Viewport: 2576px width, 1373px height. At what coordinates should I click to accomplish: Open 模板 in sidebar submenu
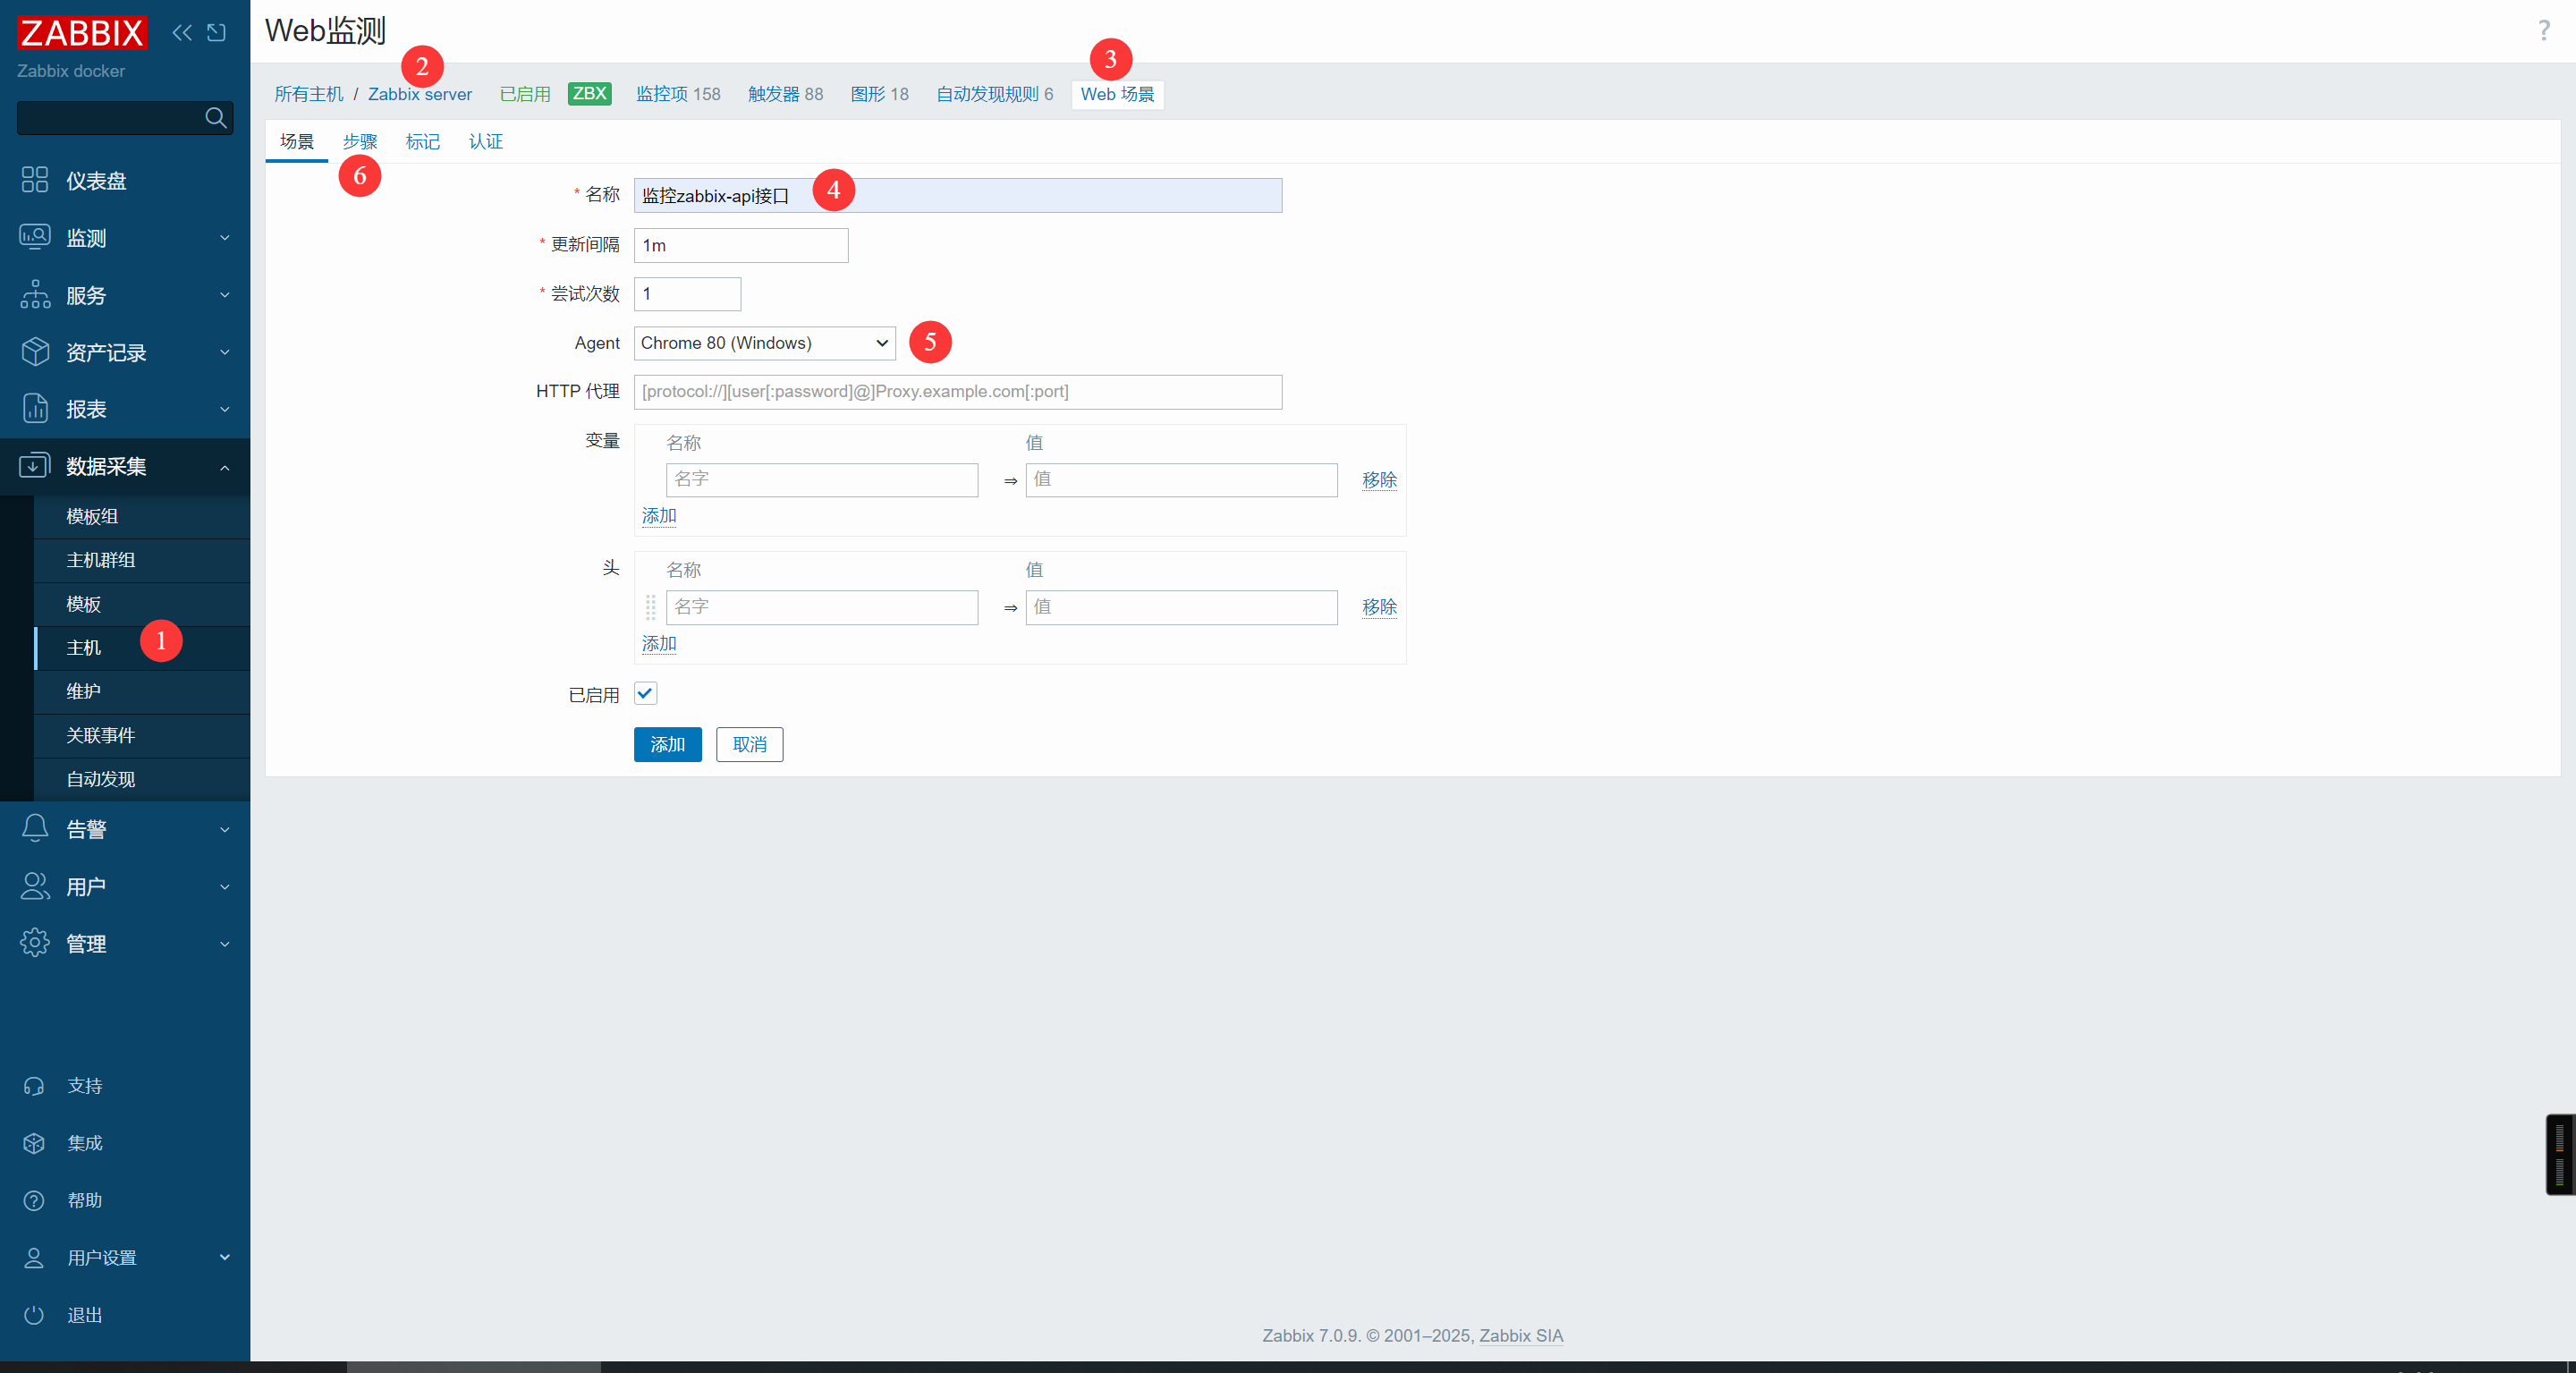pos(142,604)
